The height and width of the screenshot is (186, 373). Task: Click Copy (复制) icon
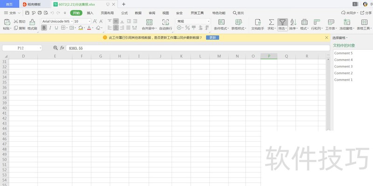click(x=16, y=28)
